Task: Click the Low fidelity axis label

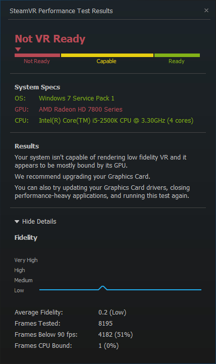Action: (19, 290)
